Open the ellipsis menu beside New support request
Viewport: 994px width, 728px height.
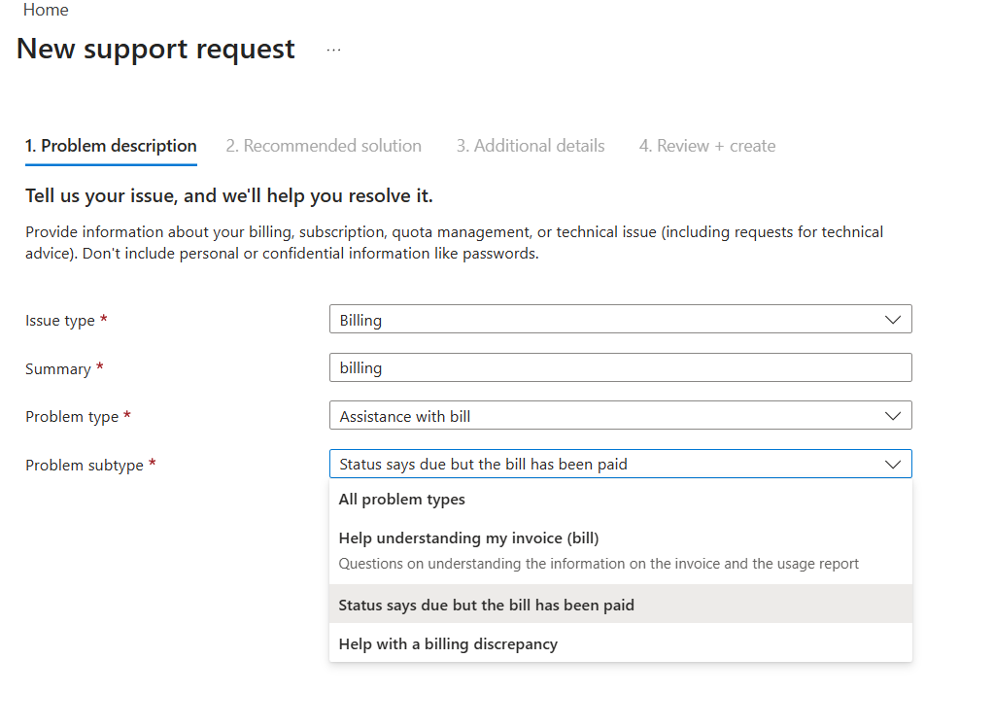333,50
